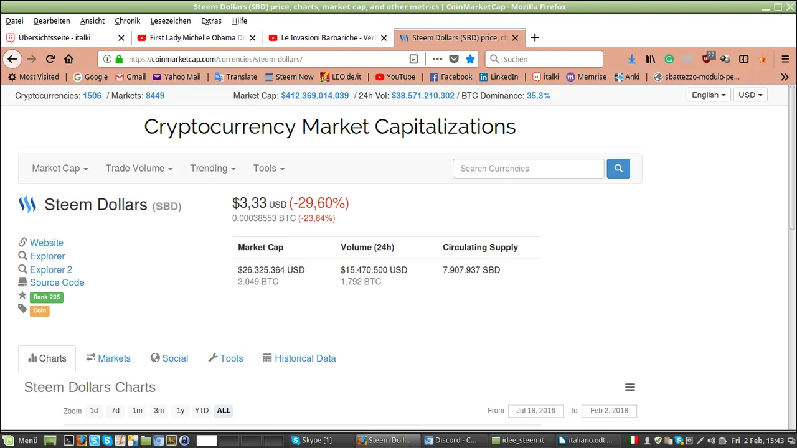The image size is (797, 448).
Task: Open the Memrise bookmark
Action: pos(586,77)
